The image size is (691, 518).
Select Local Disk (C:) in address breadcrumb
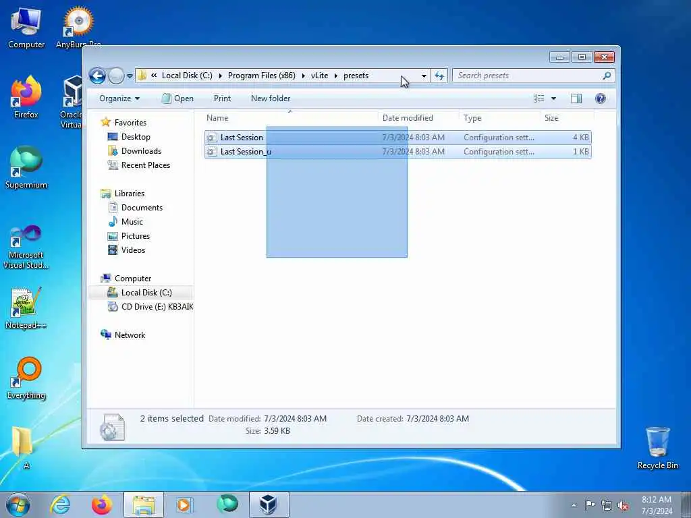(187, 76)
